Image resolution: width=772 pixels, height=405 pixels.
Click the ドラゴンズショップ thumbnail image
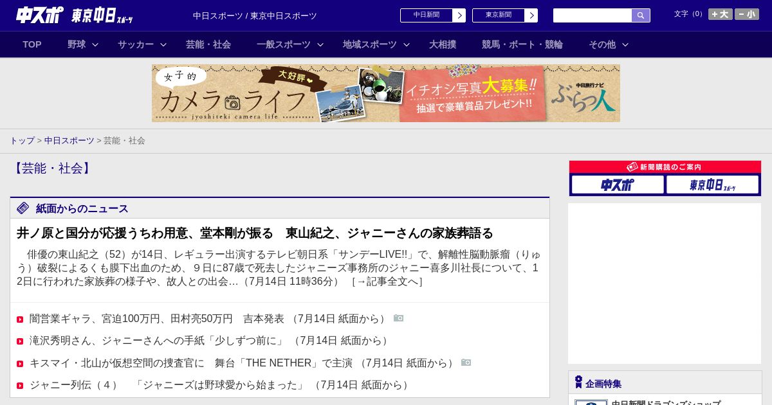pos(591,402)
